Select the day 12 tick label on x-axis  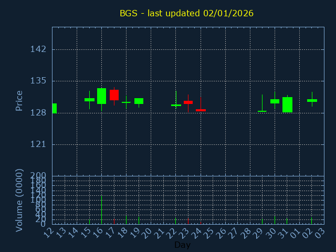[x=49, y=232]
